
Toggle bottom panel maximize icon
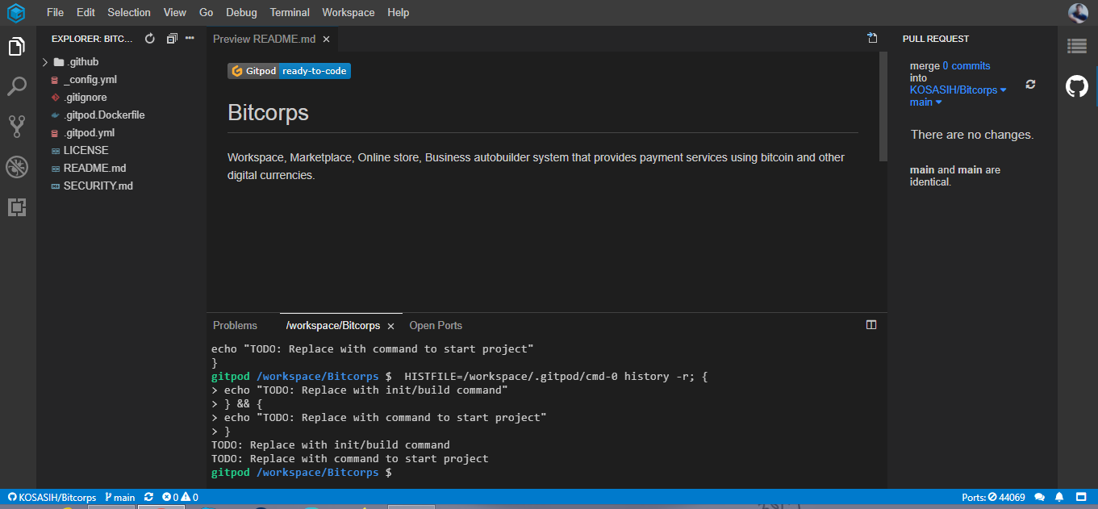click(x=871, y=325)
